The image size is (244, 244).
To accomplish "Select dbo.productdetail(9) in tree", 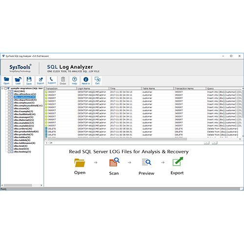I will coord(26,132).
